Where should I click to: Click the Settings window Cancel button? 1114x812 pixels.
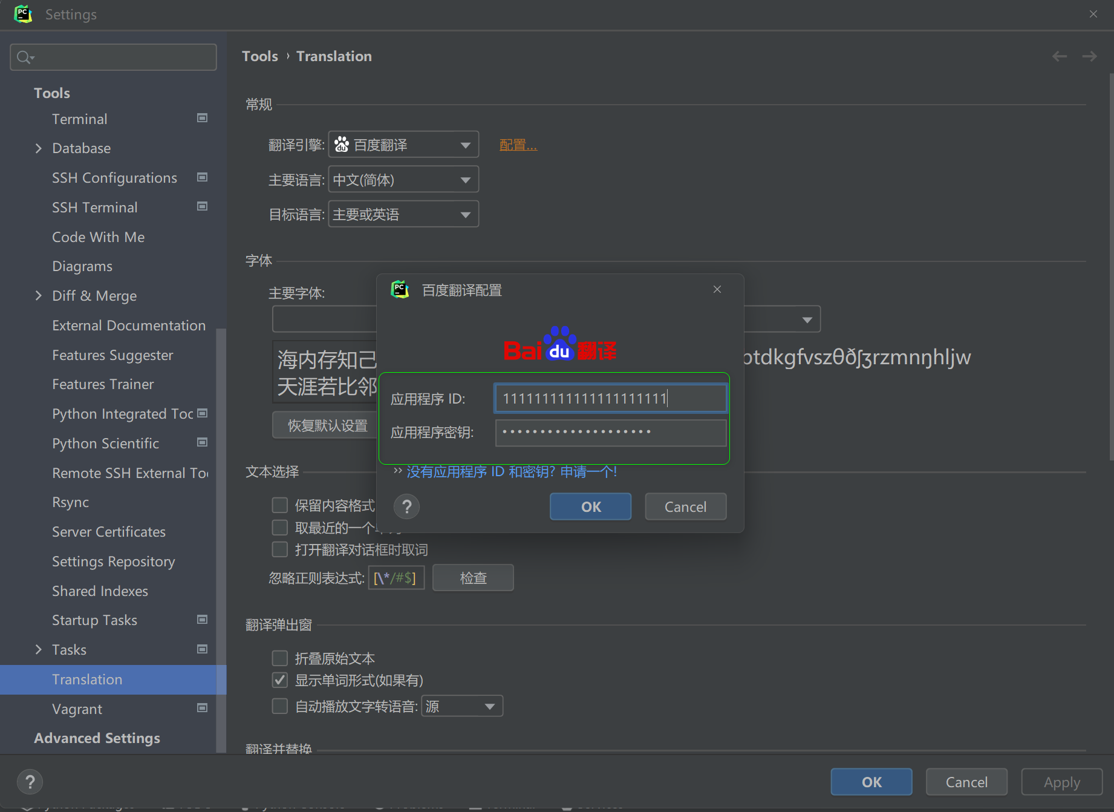(966, 782)
